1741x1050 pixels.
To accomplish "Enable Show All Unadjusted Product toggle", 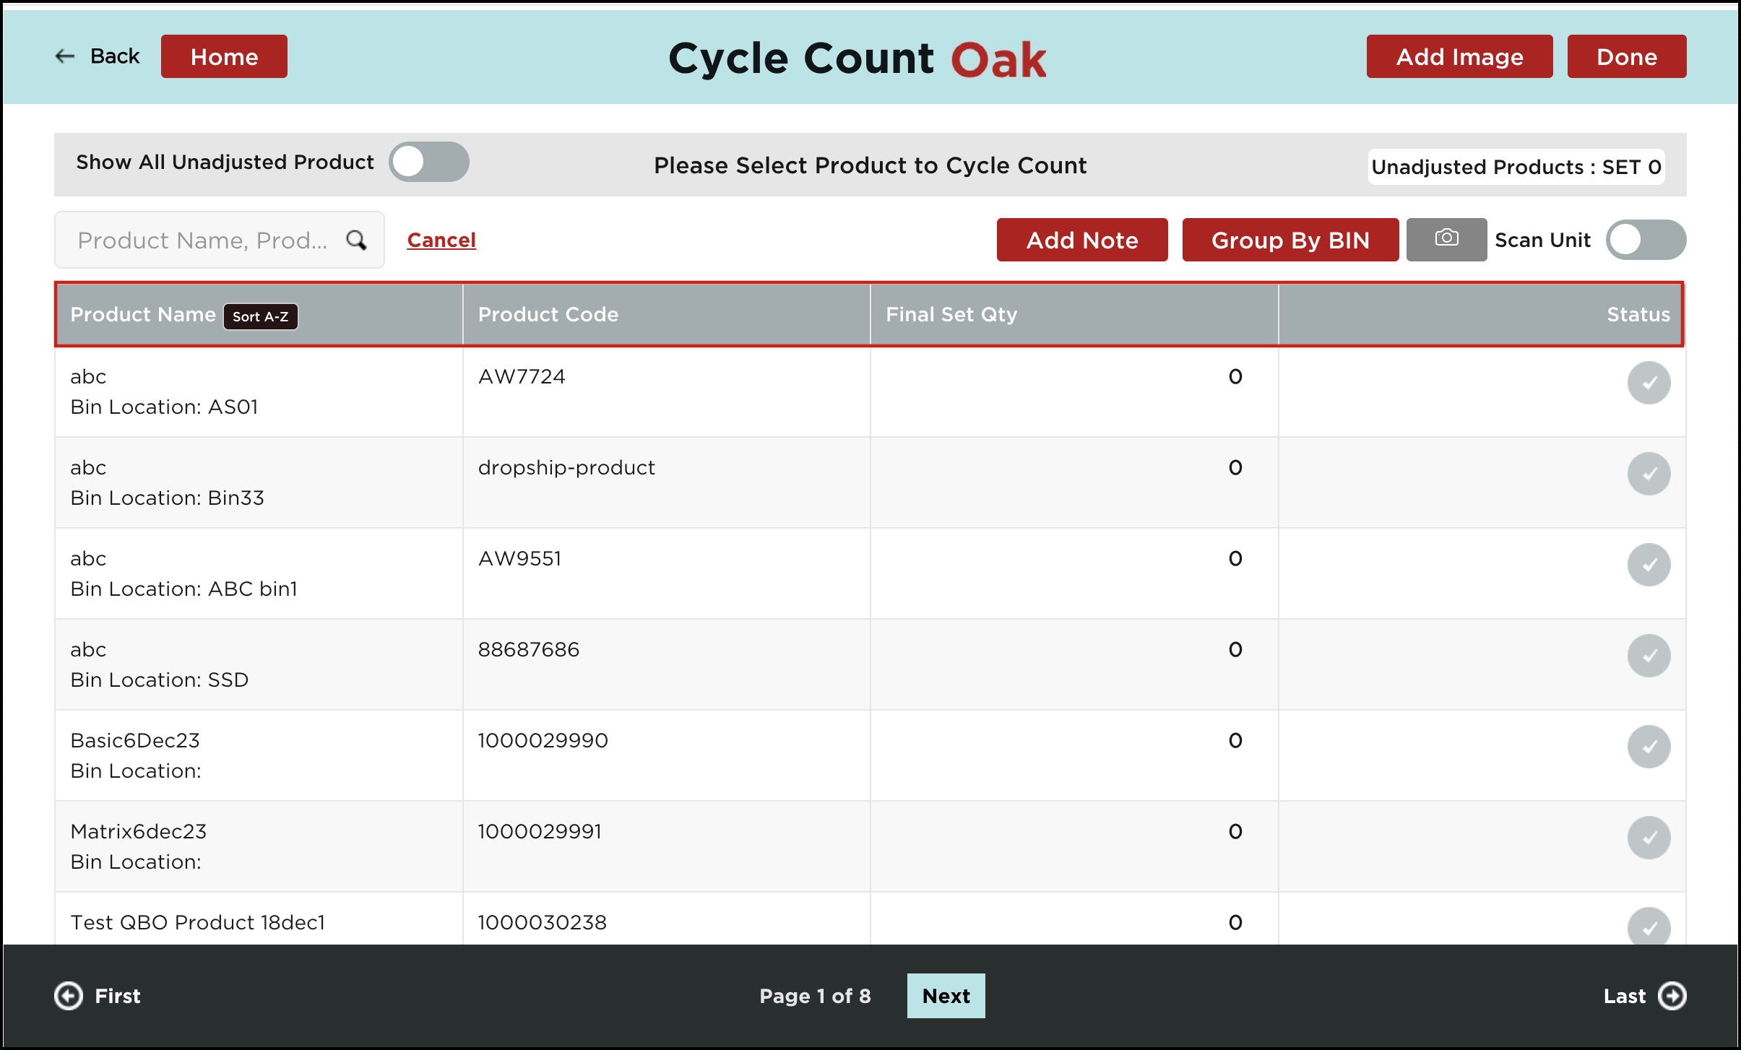I will point(428,162).
